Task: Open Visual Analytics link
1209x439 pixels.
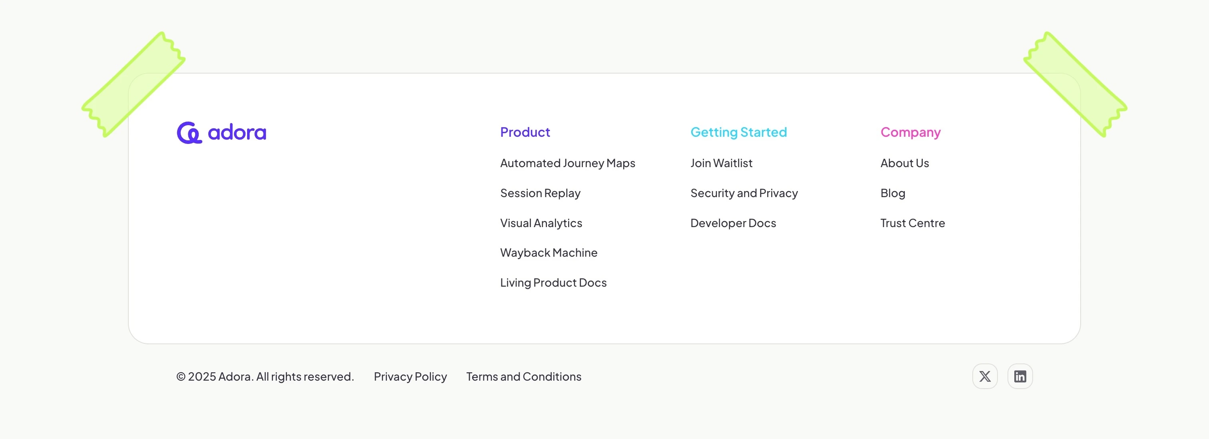Action: (x=541, y=223)
